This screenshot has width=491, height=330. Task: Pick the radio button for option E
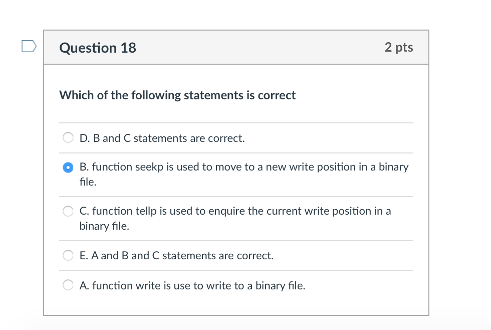(x=68, y=256)
